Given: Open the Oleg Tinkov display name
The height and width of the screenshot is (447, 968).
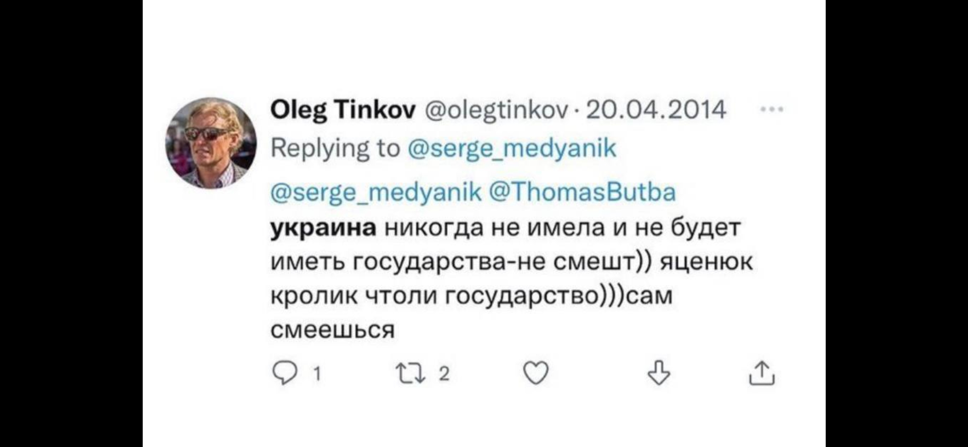Looking at the screenshot, I should click(x=343, y=111).
